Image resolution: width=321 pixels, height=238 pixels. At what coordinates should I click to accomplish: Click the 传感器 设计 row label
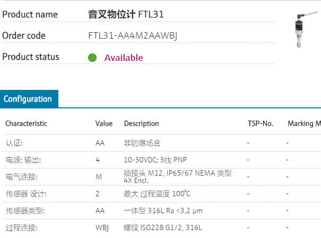26,194
